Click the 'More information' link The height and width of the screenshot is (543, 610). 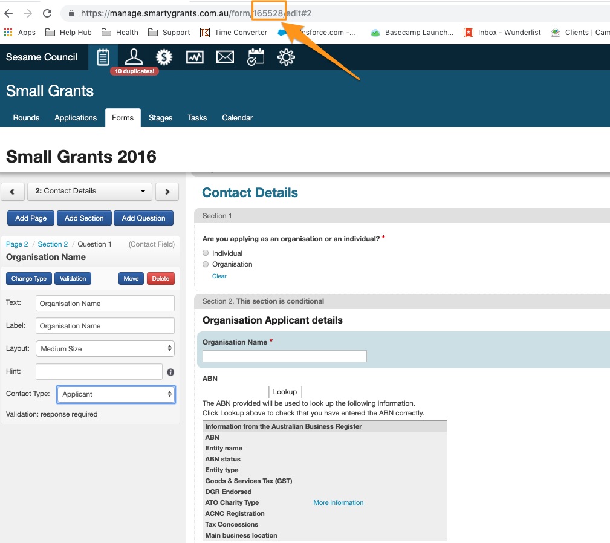click(x=338, y=502)
